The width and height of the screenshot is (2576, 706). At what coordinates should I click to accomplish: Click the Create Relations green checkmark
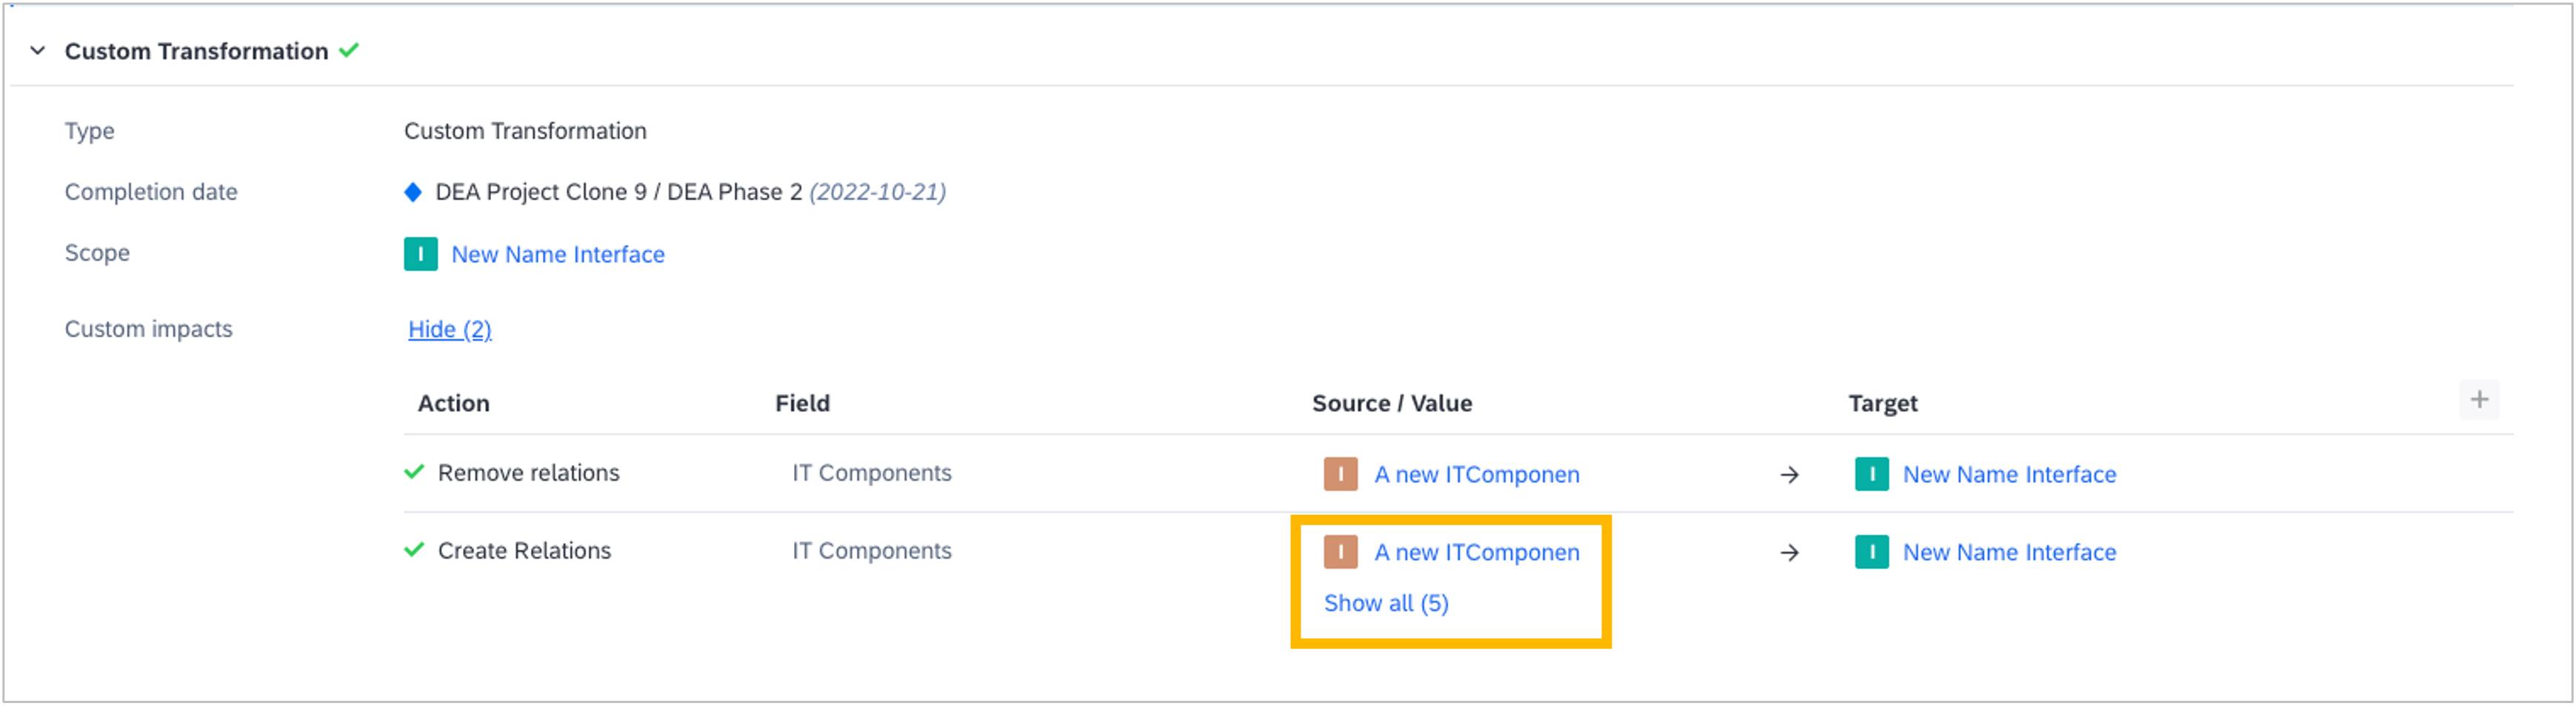414,550
